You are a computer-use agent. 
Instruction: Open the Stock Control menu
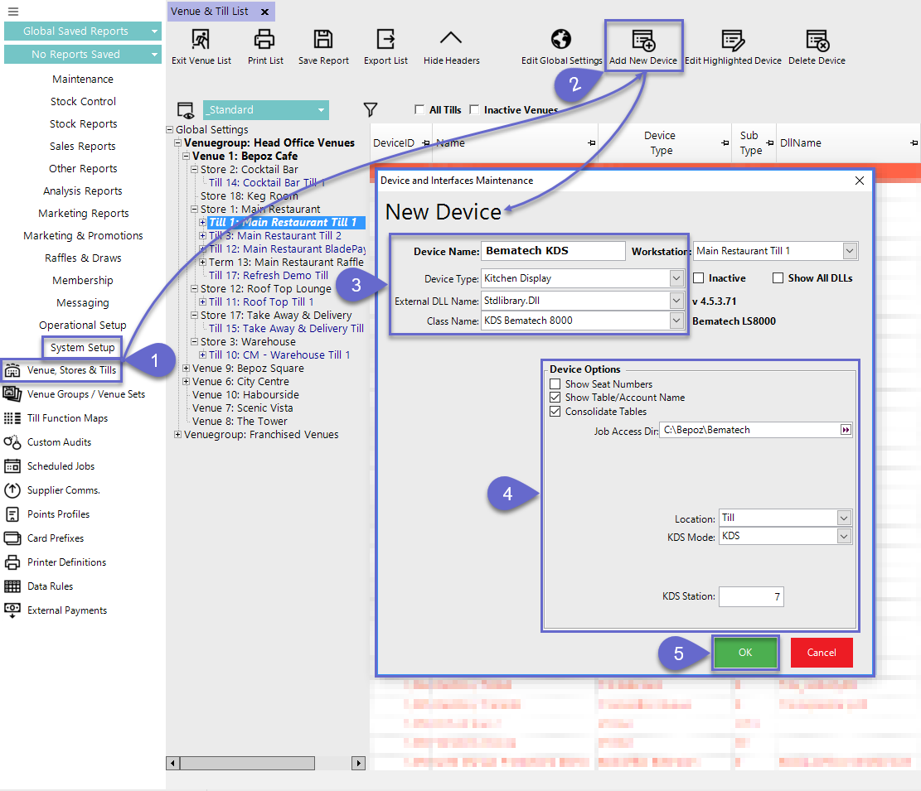tap(83, 102)
